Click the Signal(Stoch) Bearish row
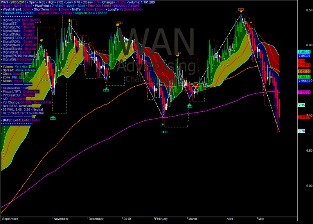The image size is (313, 224). point(19,49)
